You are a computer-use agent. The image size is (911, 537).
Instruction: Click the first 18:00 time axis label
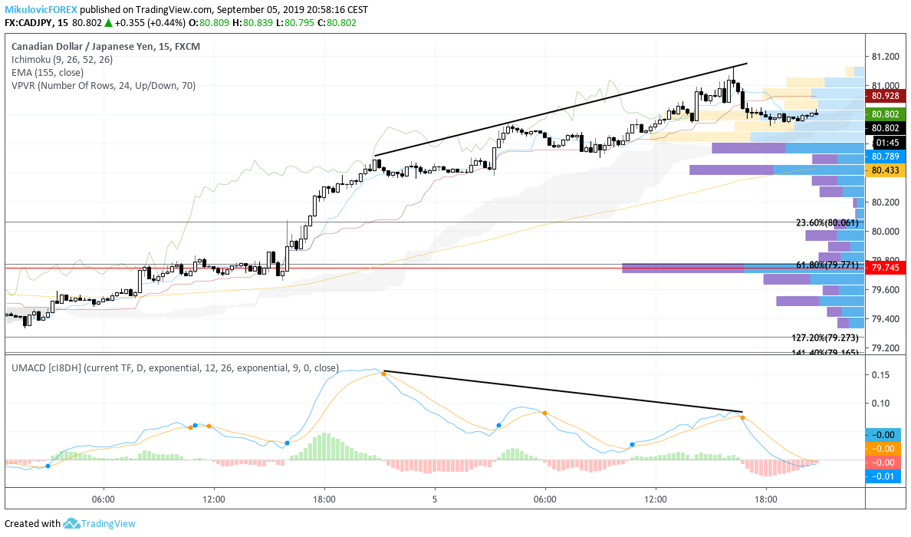click(324, 499)
